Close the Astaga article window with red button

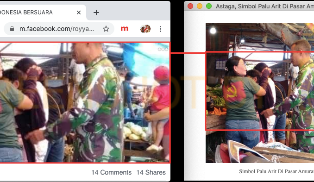click(x=190, y=6)
